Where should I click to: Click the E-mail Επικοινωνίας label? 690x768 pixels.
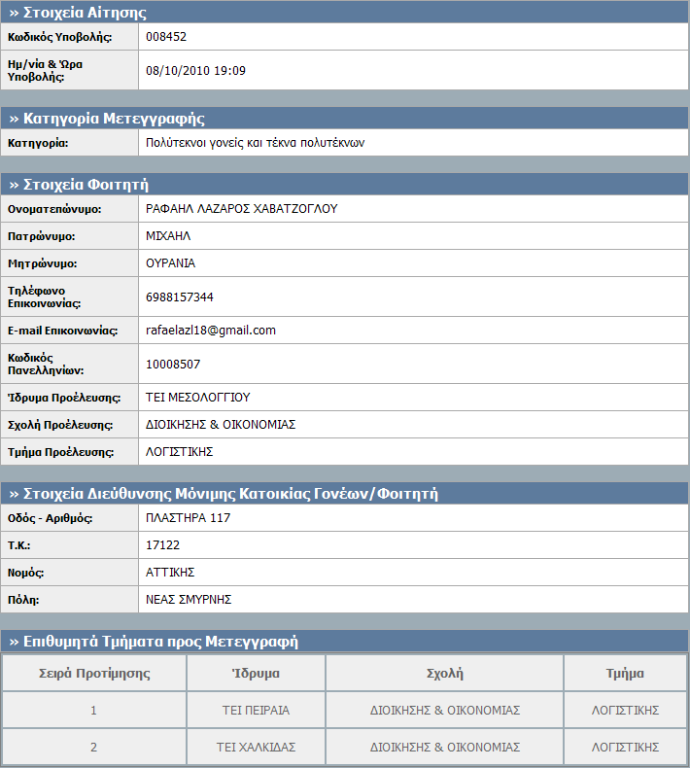pos(62,331)
